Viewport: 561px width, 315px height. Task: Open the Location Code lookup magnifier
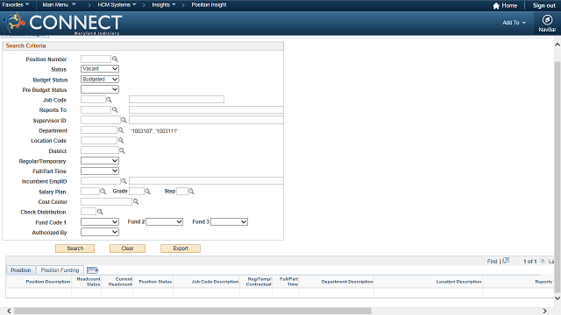pos(121,140)
